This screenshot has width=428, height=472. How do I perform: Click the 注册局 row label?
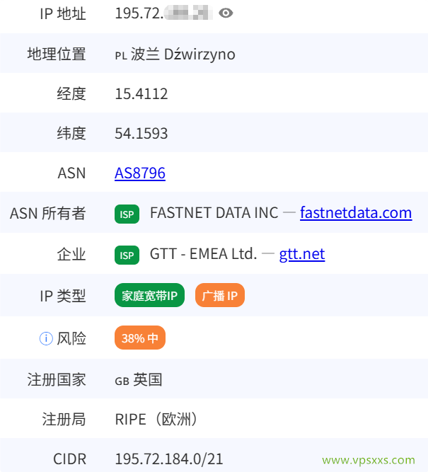point(64,420)
